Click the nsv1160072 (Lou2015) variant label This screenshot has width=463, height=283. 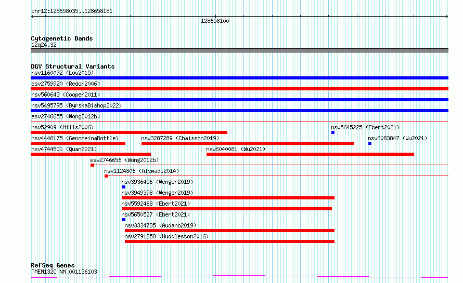coord(62,73)
